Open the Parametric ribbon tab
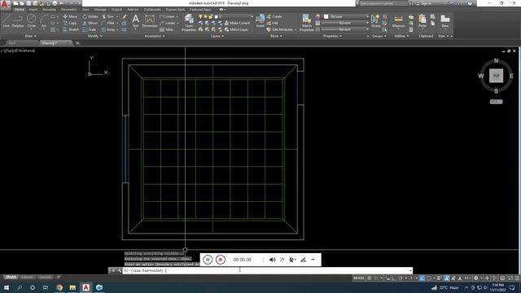The width and height of the screenshot is (521, 293). tap(68, 10)
